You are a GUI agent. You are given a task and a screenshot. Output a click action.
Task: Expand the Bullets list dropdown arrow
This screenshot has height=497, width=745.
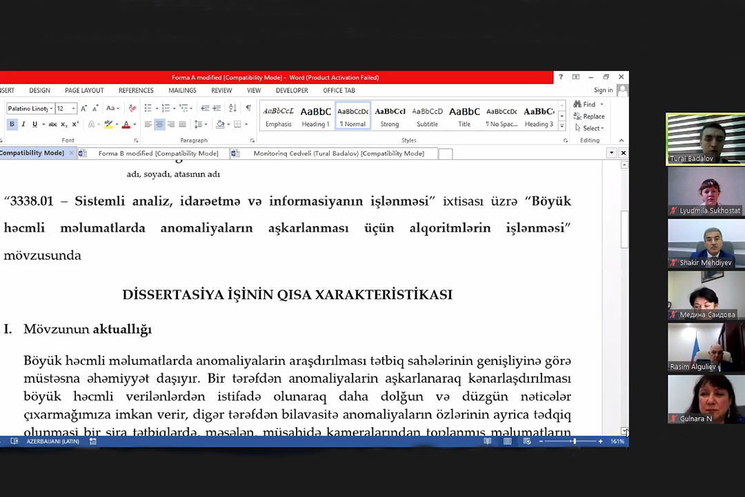(157, 108)
